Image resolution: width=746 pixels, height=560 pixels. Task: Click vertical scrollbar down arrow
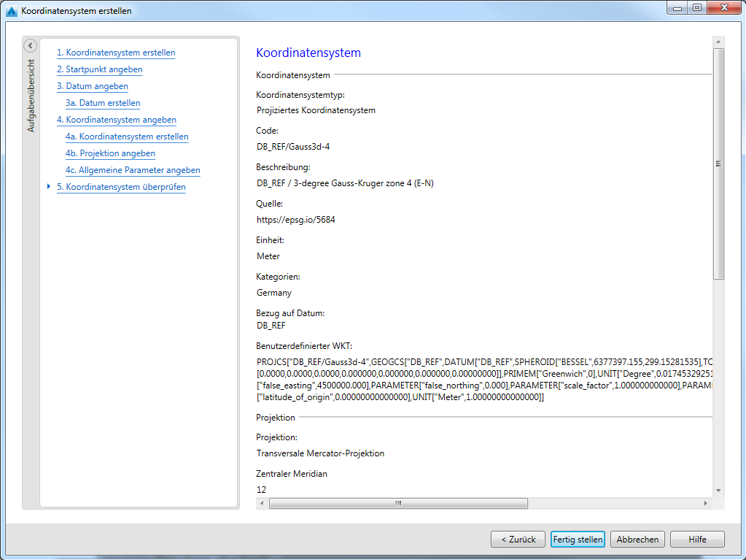click(718, 490)
